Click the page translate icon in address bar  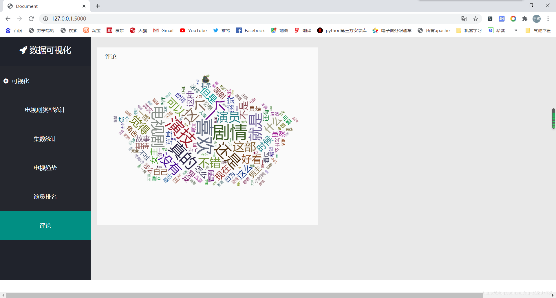[464, 19]
